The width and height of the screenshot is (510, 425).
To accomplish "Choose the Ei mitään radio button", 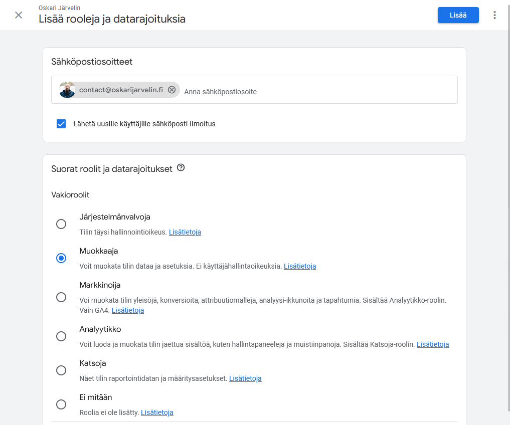I will (61, 404).
